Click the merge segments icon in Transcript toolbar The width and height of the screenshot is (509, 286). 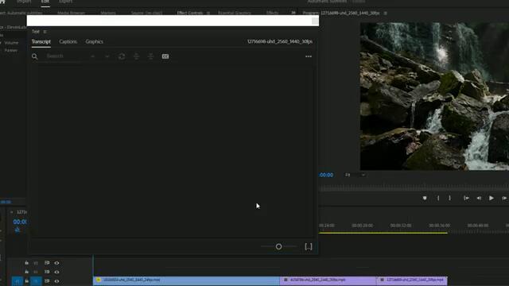tap(150, 56)
